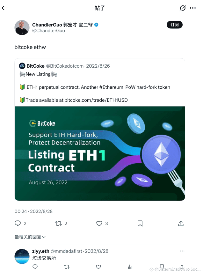Open the BitCoke quoted post author name
This screenshot has height=274, width=203.
pyautogui.click(x=35, y=66)
